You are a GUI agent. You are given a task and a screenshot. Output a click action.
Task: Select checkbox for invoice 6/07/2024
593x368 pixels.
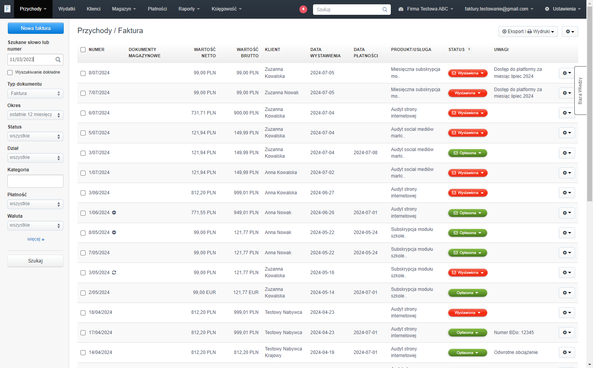click(x=83, y=113)
